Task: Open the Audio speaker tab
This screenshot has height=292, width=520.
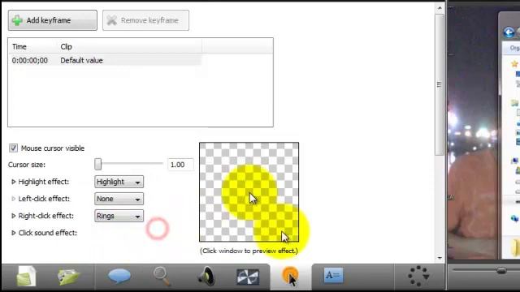Action: (x=207, y=276)
